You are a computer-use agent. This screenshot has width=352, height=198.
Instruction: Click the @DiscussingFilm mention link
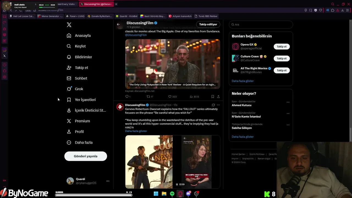[x=136, y=35]
